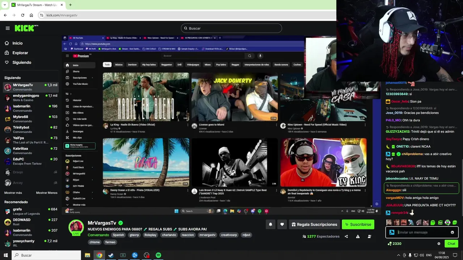Image resolution: width=463 pixels, height=260 pixels.
Task: Click the Spanish language tag
Action: [x=118, y=235]
